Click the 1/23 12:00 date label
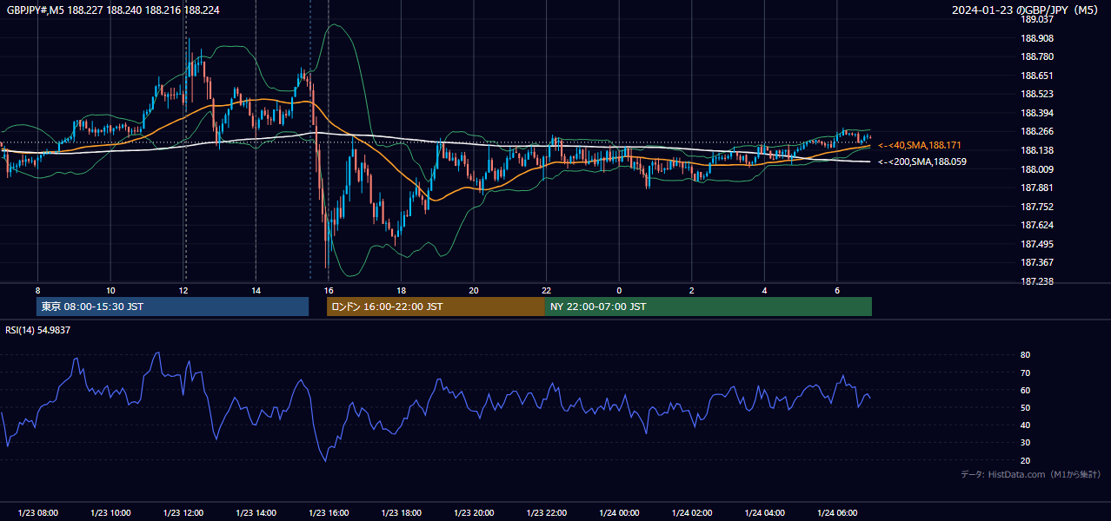The image size is (1111, 521). coord(183,513)
